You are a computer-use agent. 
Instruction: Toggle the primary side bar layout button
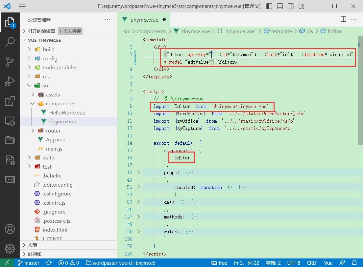269,6
